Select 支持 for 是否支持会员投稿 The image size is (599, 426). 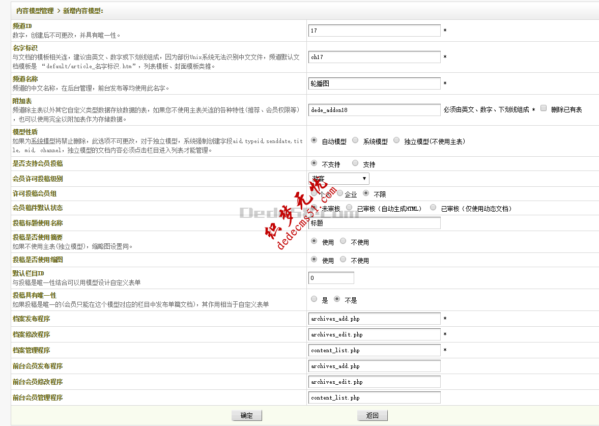click(355, 163)
